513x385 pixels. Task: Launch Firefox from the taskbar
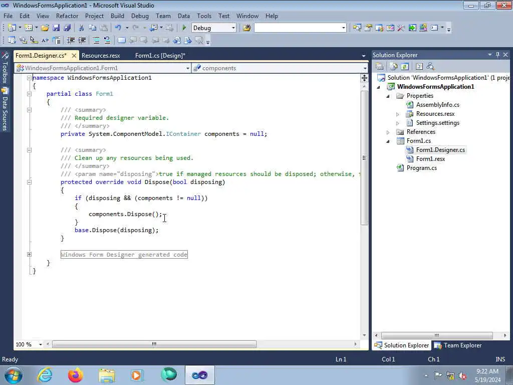tap(76, 375)
